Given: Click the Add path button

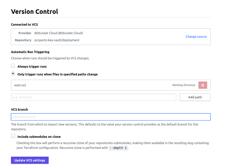Looking at the screenshot, I should 195,97.
